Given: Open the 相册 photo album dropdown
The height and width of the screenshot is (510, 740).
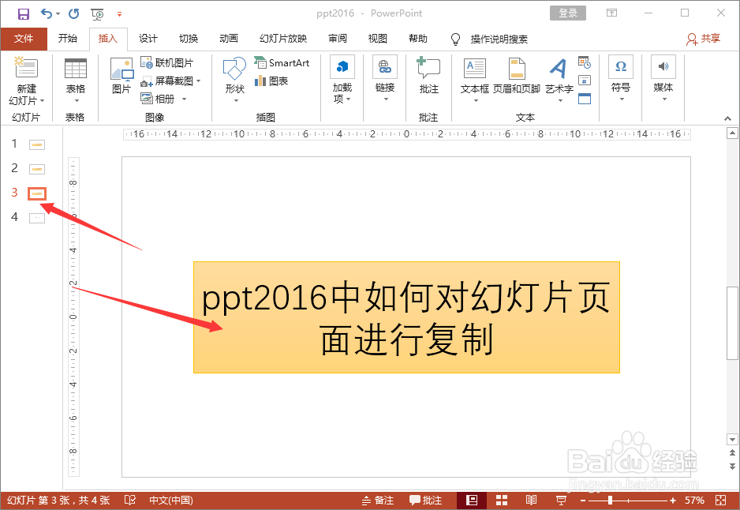Looking at the screenshot, I should [x=164, y=99].
